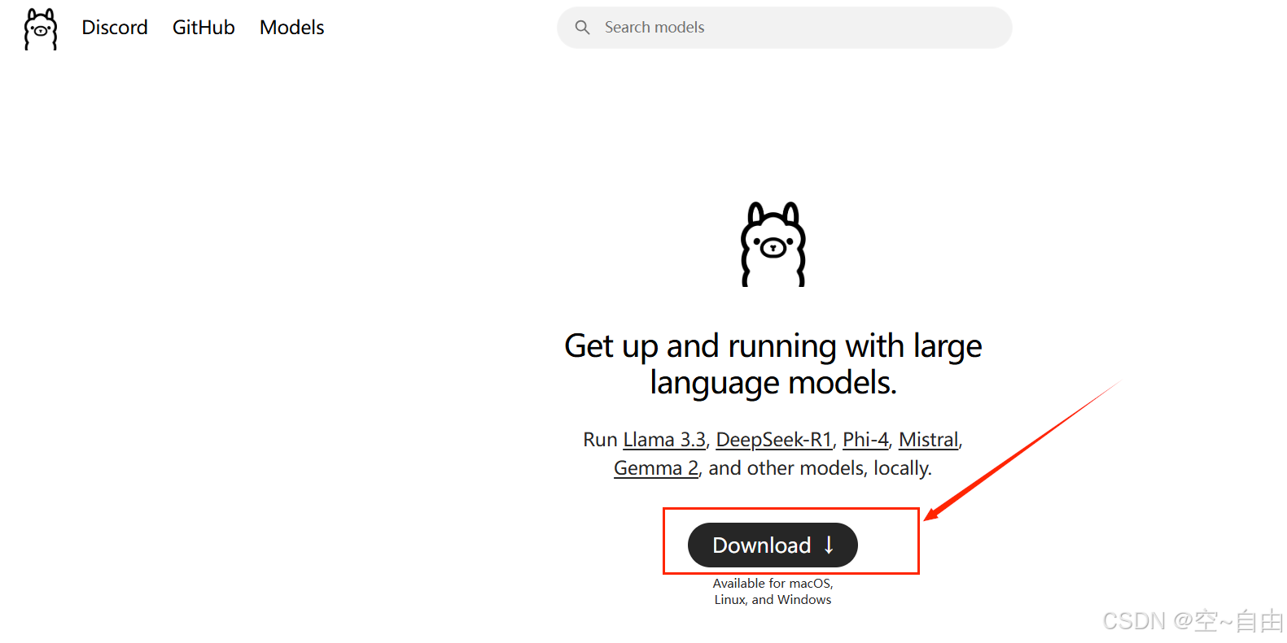Click the Download button
This screenshot has width=1287, height=643.
pos(773,545)
